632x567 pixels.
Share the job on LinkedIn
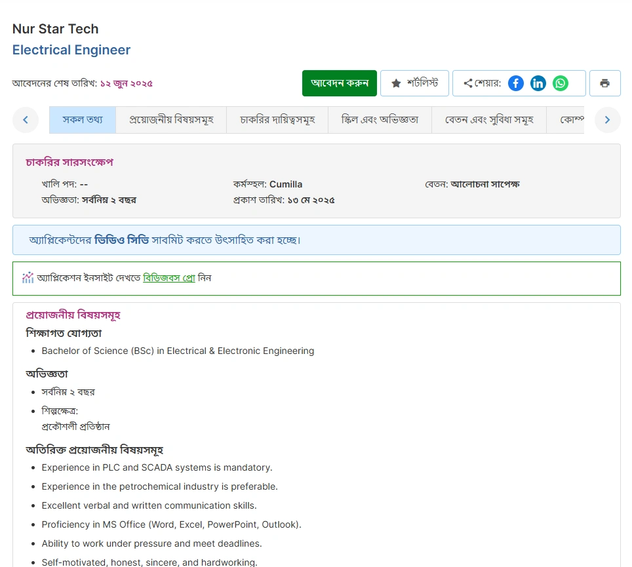538,83
